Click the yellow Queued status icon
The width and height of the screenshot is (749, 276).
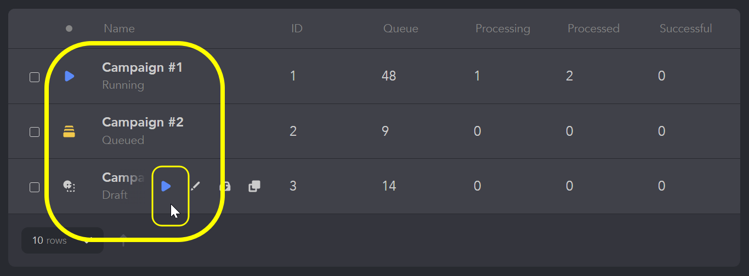[69, 131]
